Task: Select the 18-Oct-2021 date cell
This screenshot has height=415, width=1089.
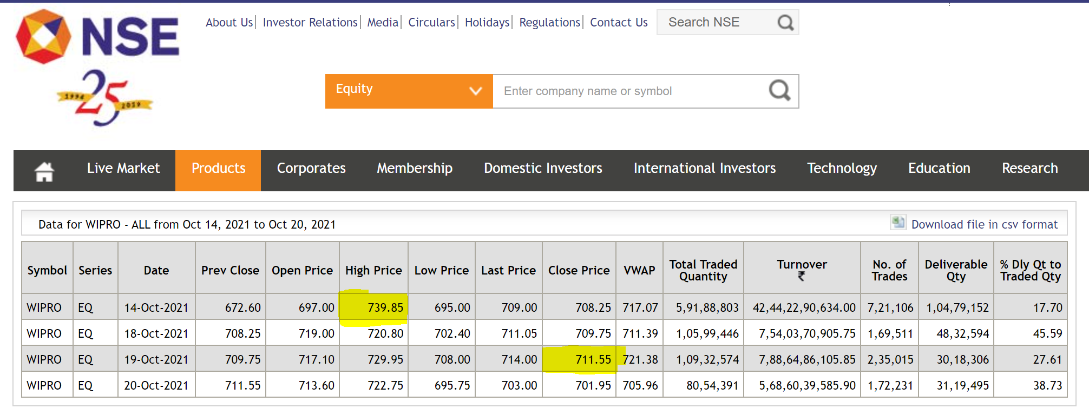Action: [x=156, y=333]
